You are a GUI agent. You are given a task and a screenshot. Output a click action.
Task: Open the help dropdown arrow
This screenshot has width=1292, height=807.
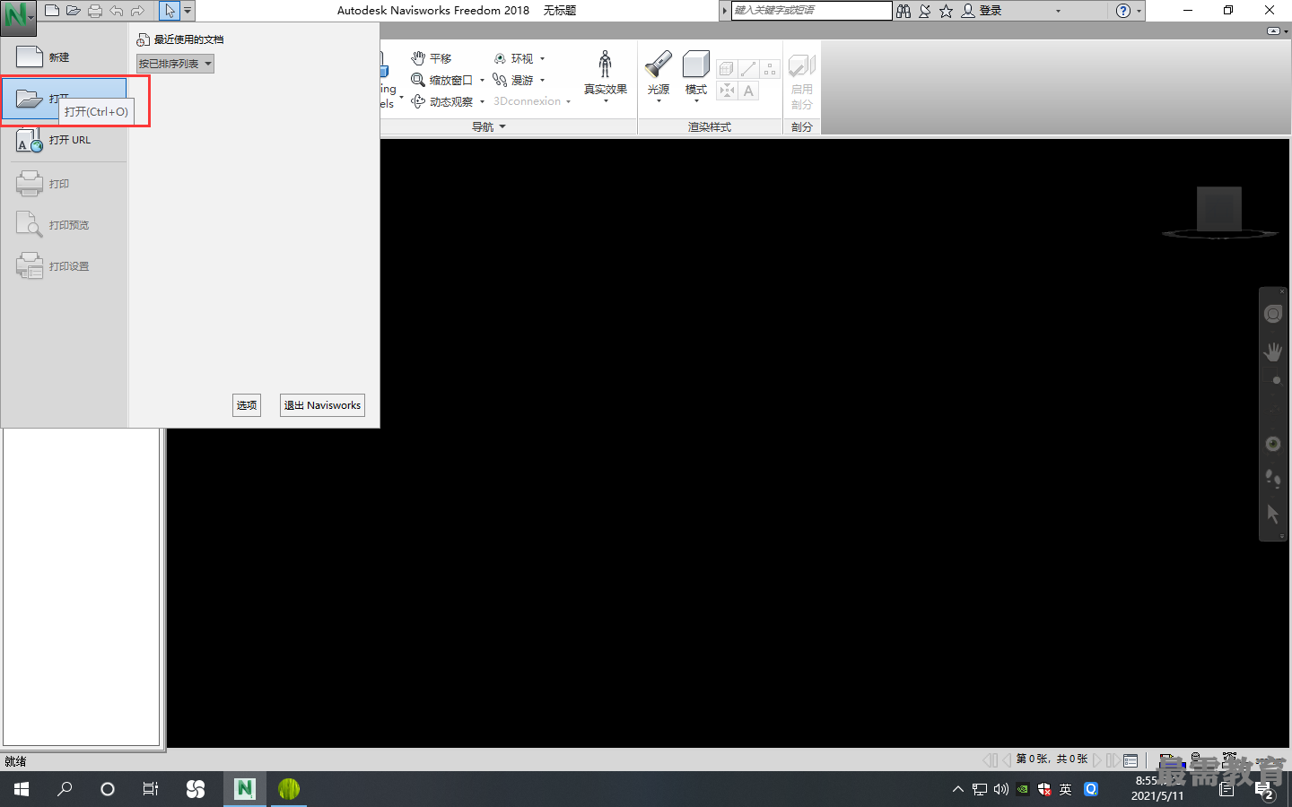pos(1139,11)
